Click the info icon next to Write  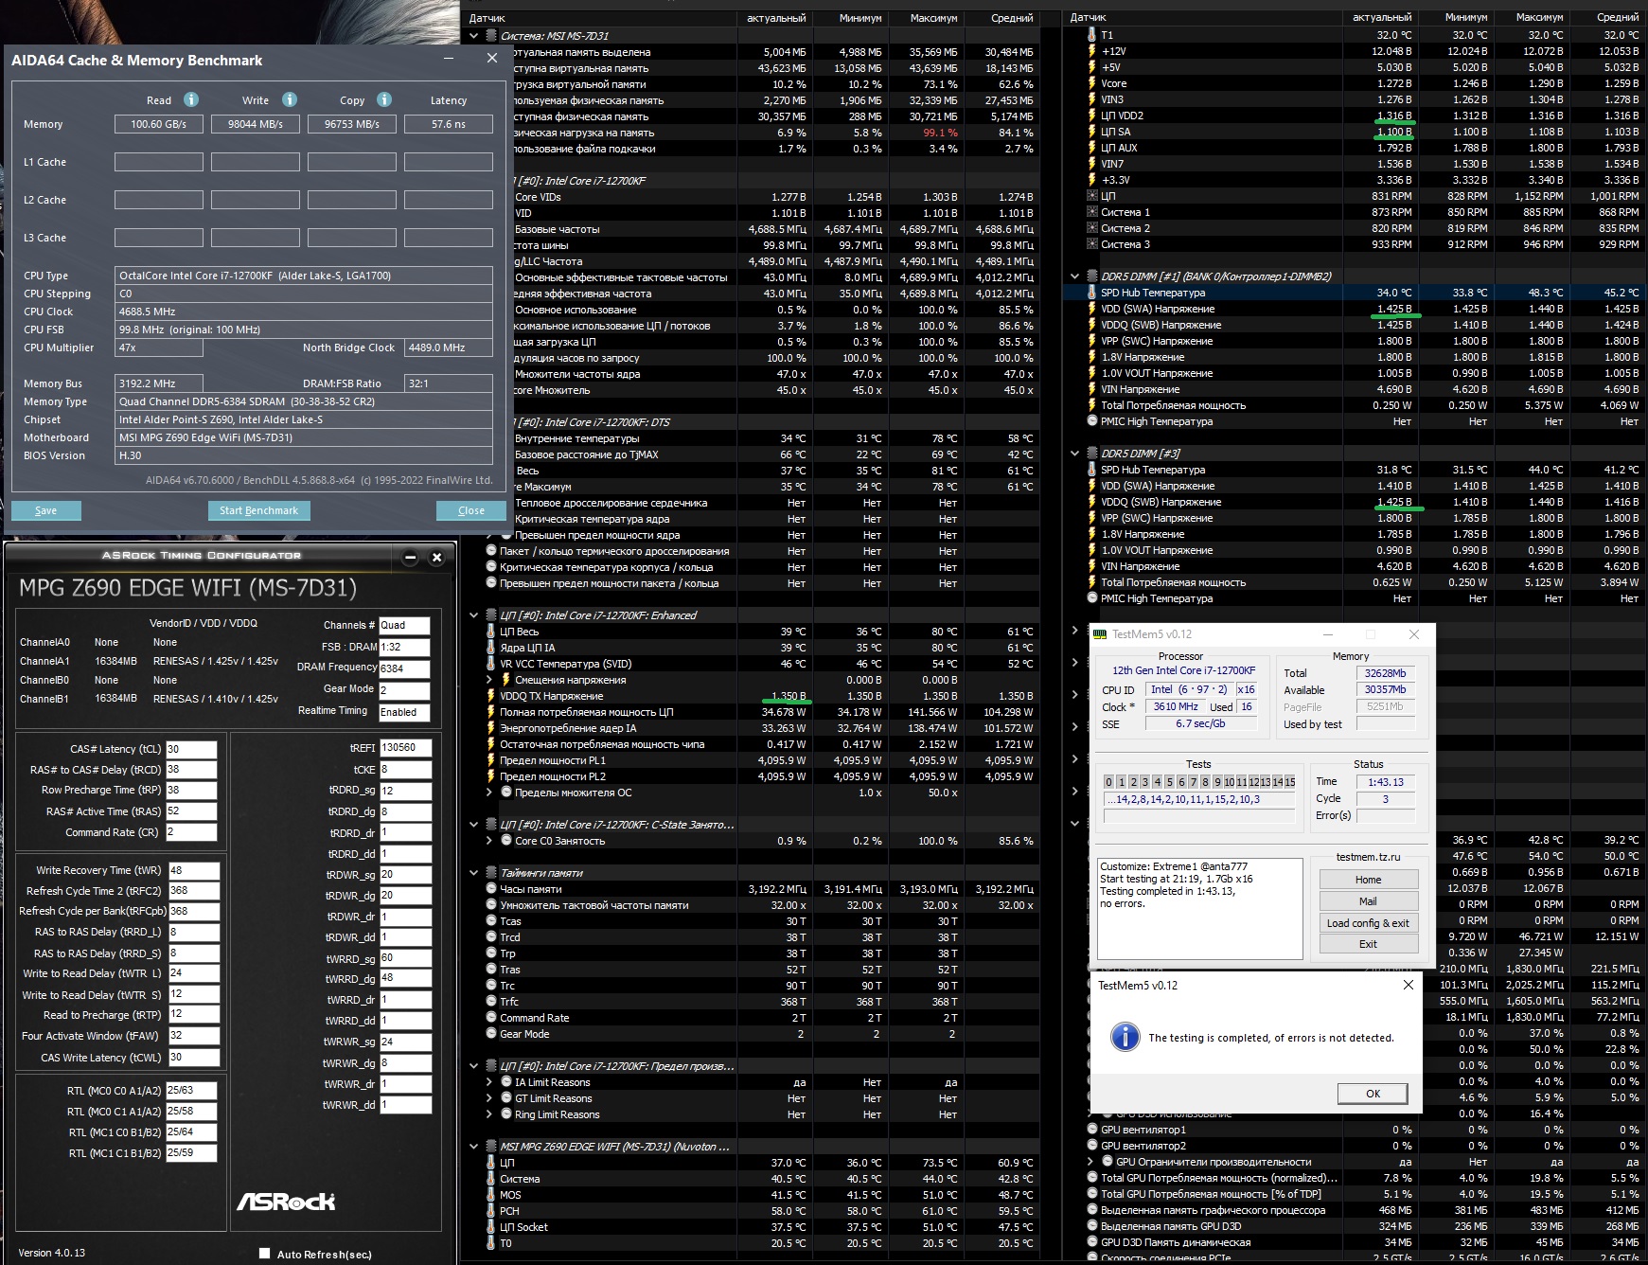[290, 99]
